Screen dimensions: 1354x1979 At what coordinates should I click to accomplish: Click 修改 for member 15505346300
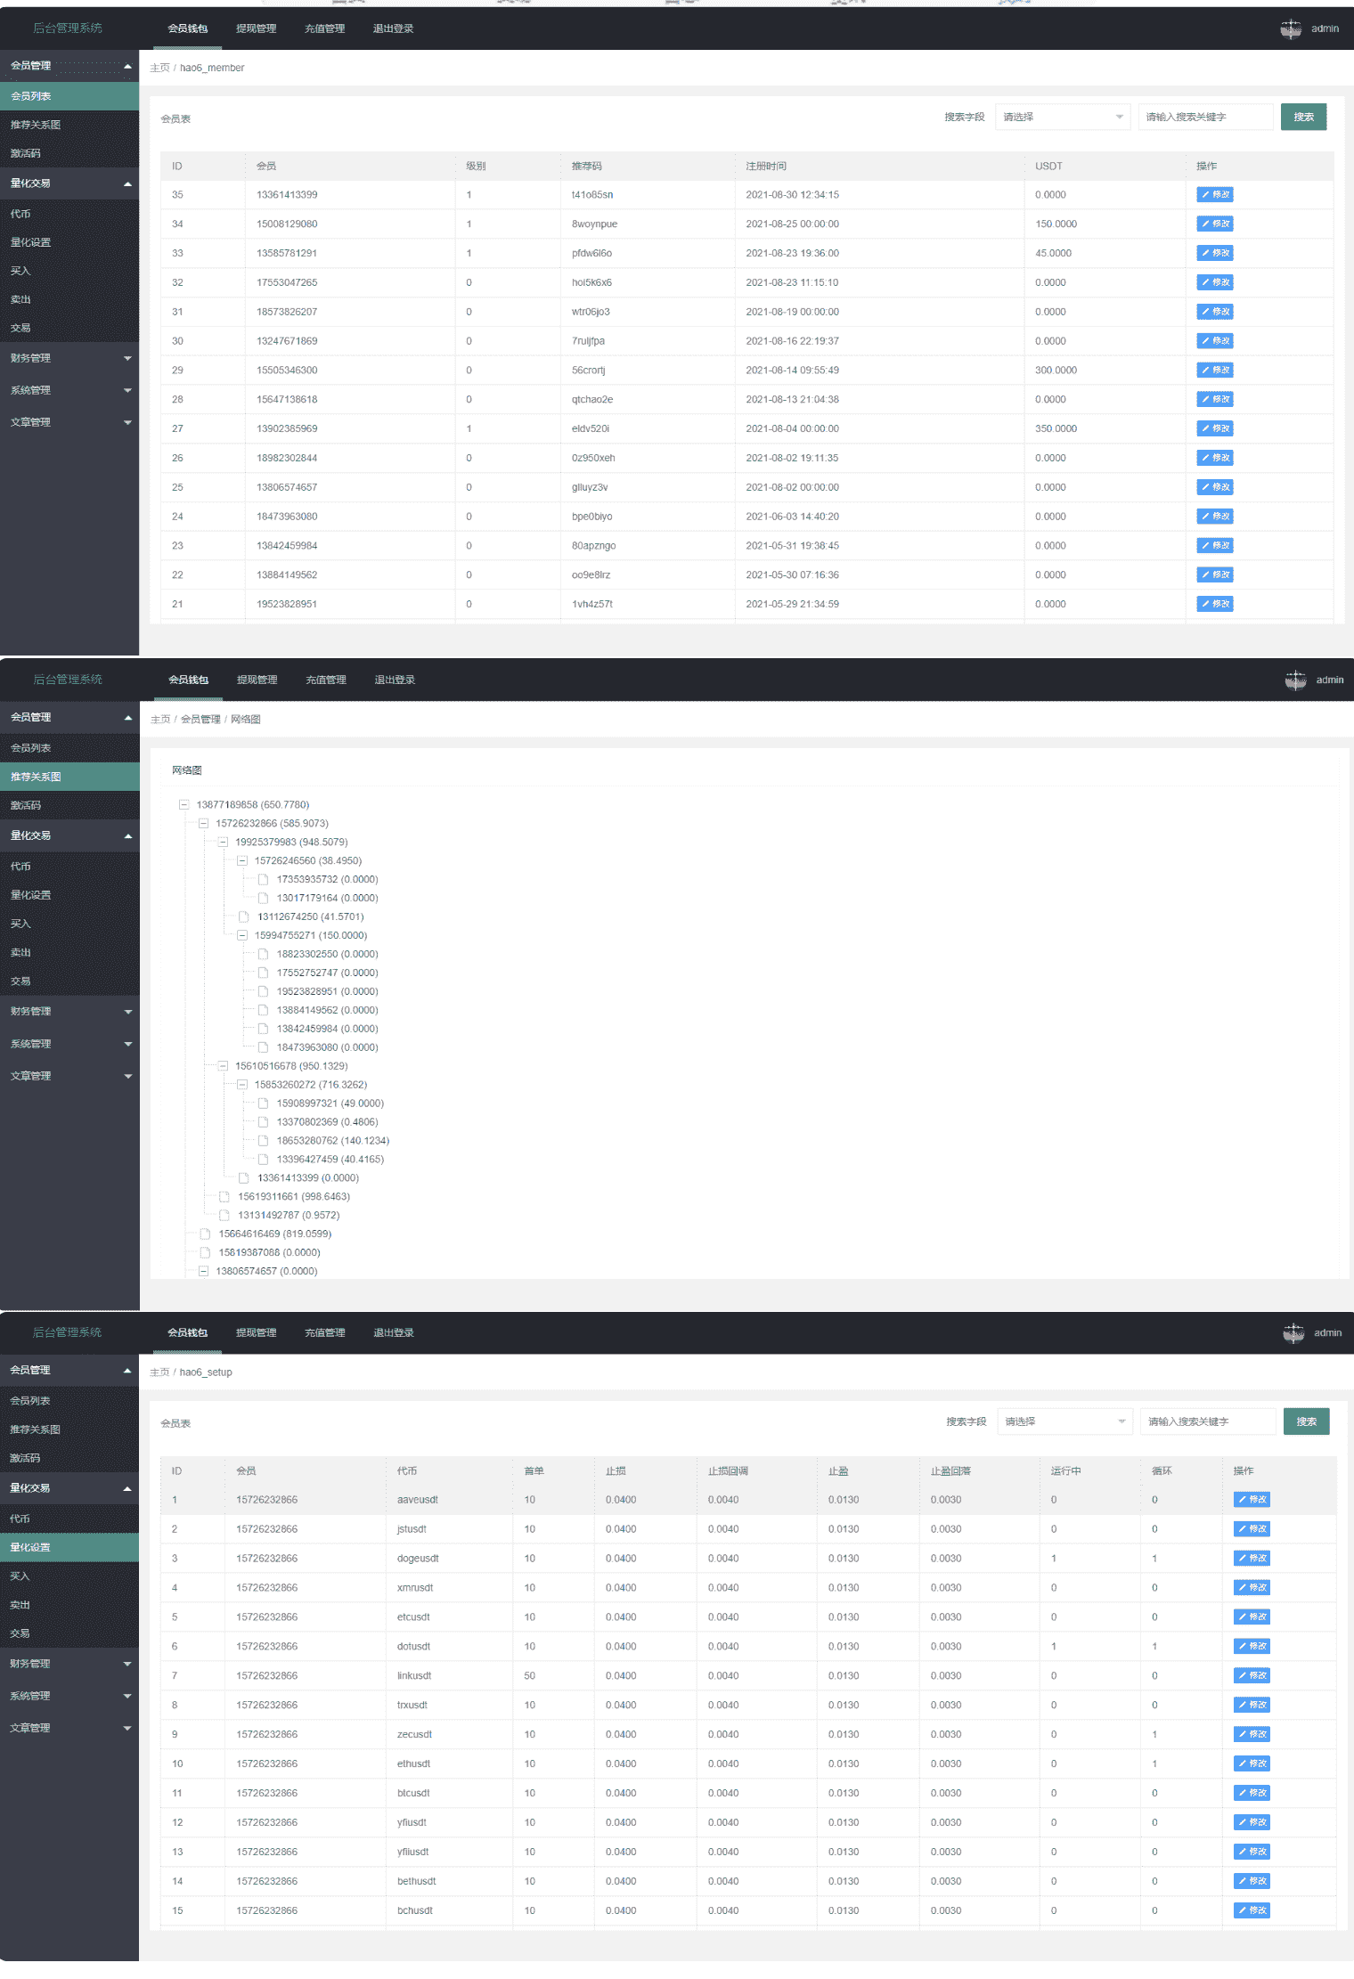(x=1215, y=370)
